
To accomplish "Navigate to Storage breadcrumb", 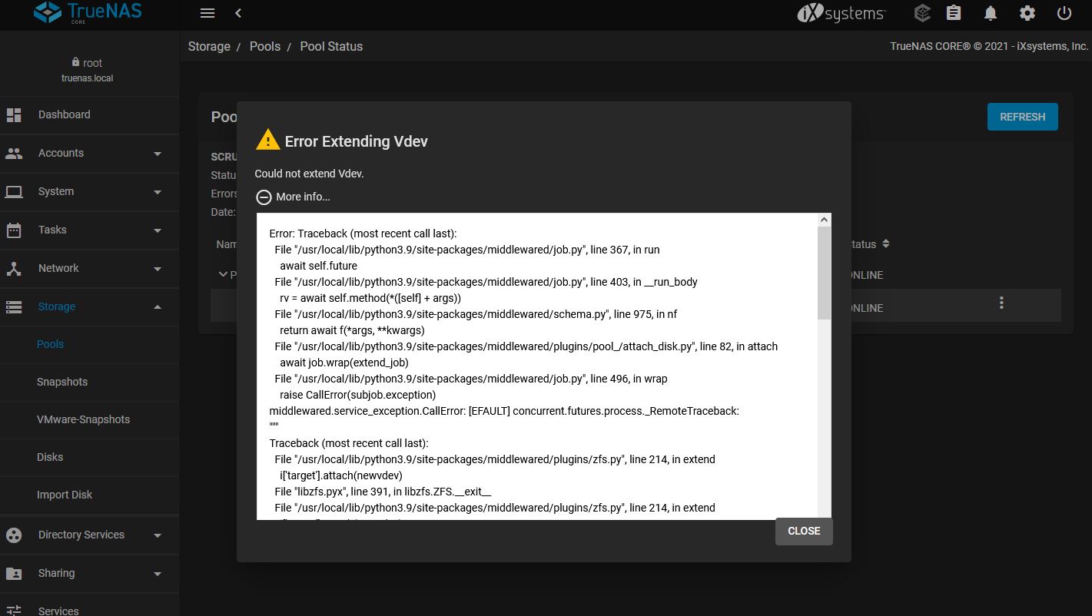I will [x=209, y=46].
